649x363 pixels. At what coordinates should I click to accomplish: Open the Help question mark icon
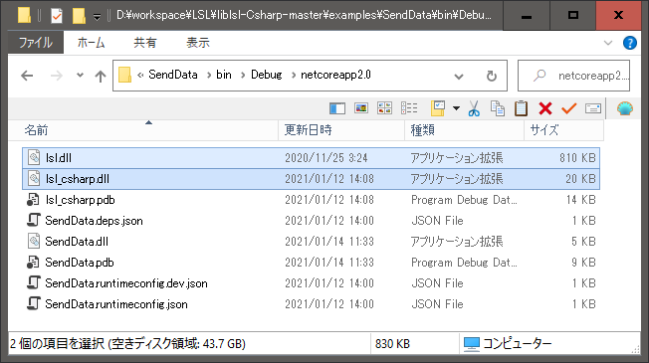tap(630, 43)
